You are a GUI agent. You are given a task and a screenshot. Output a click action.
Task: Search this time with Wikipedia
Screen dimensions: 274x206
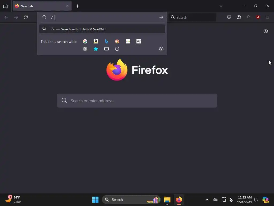[139, 41]
